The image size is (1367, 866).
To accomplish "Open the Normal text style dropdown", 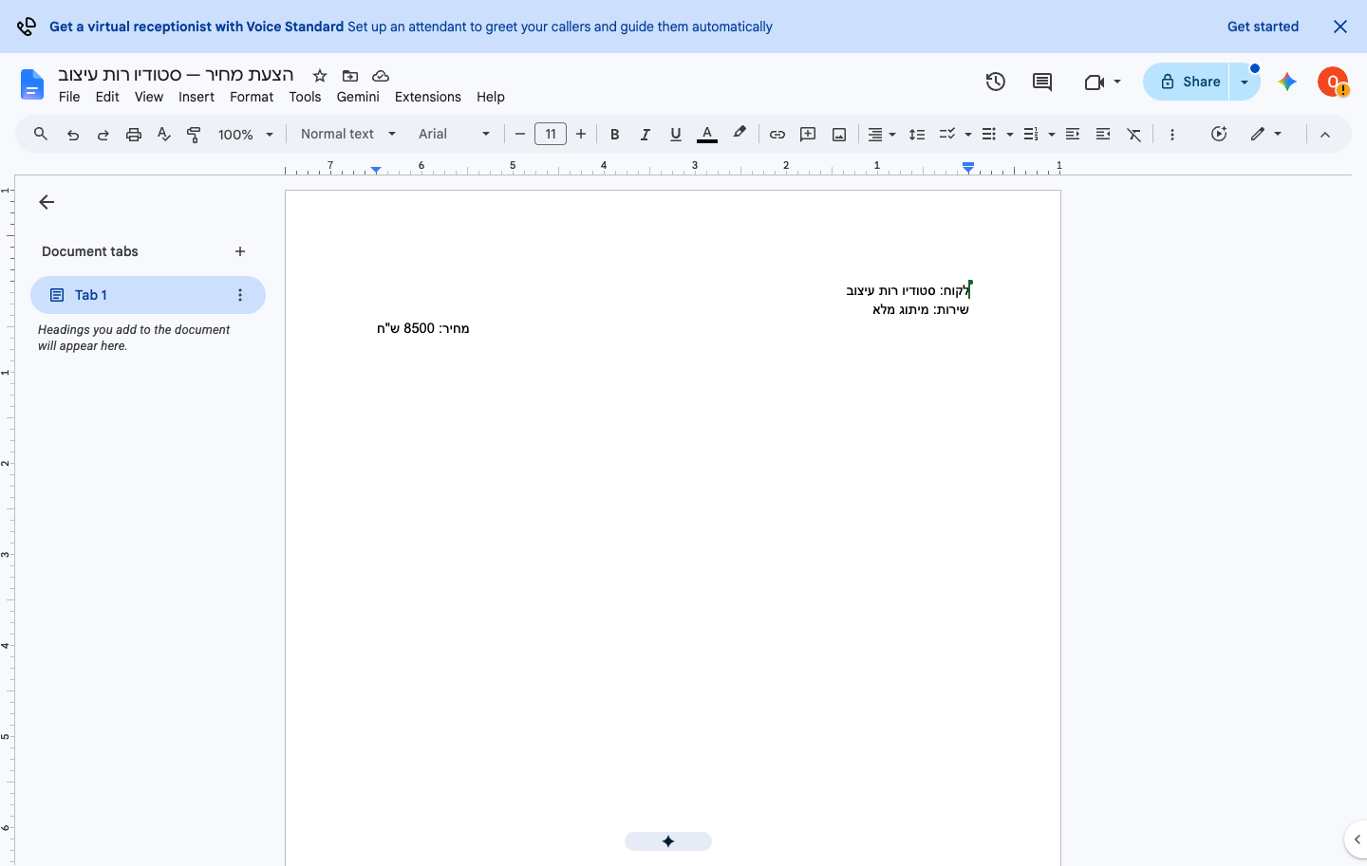I will (348, 135).
